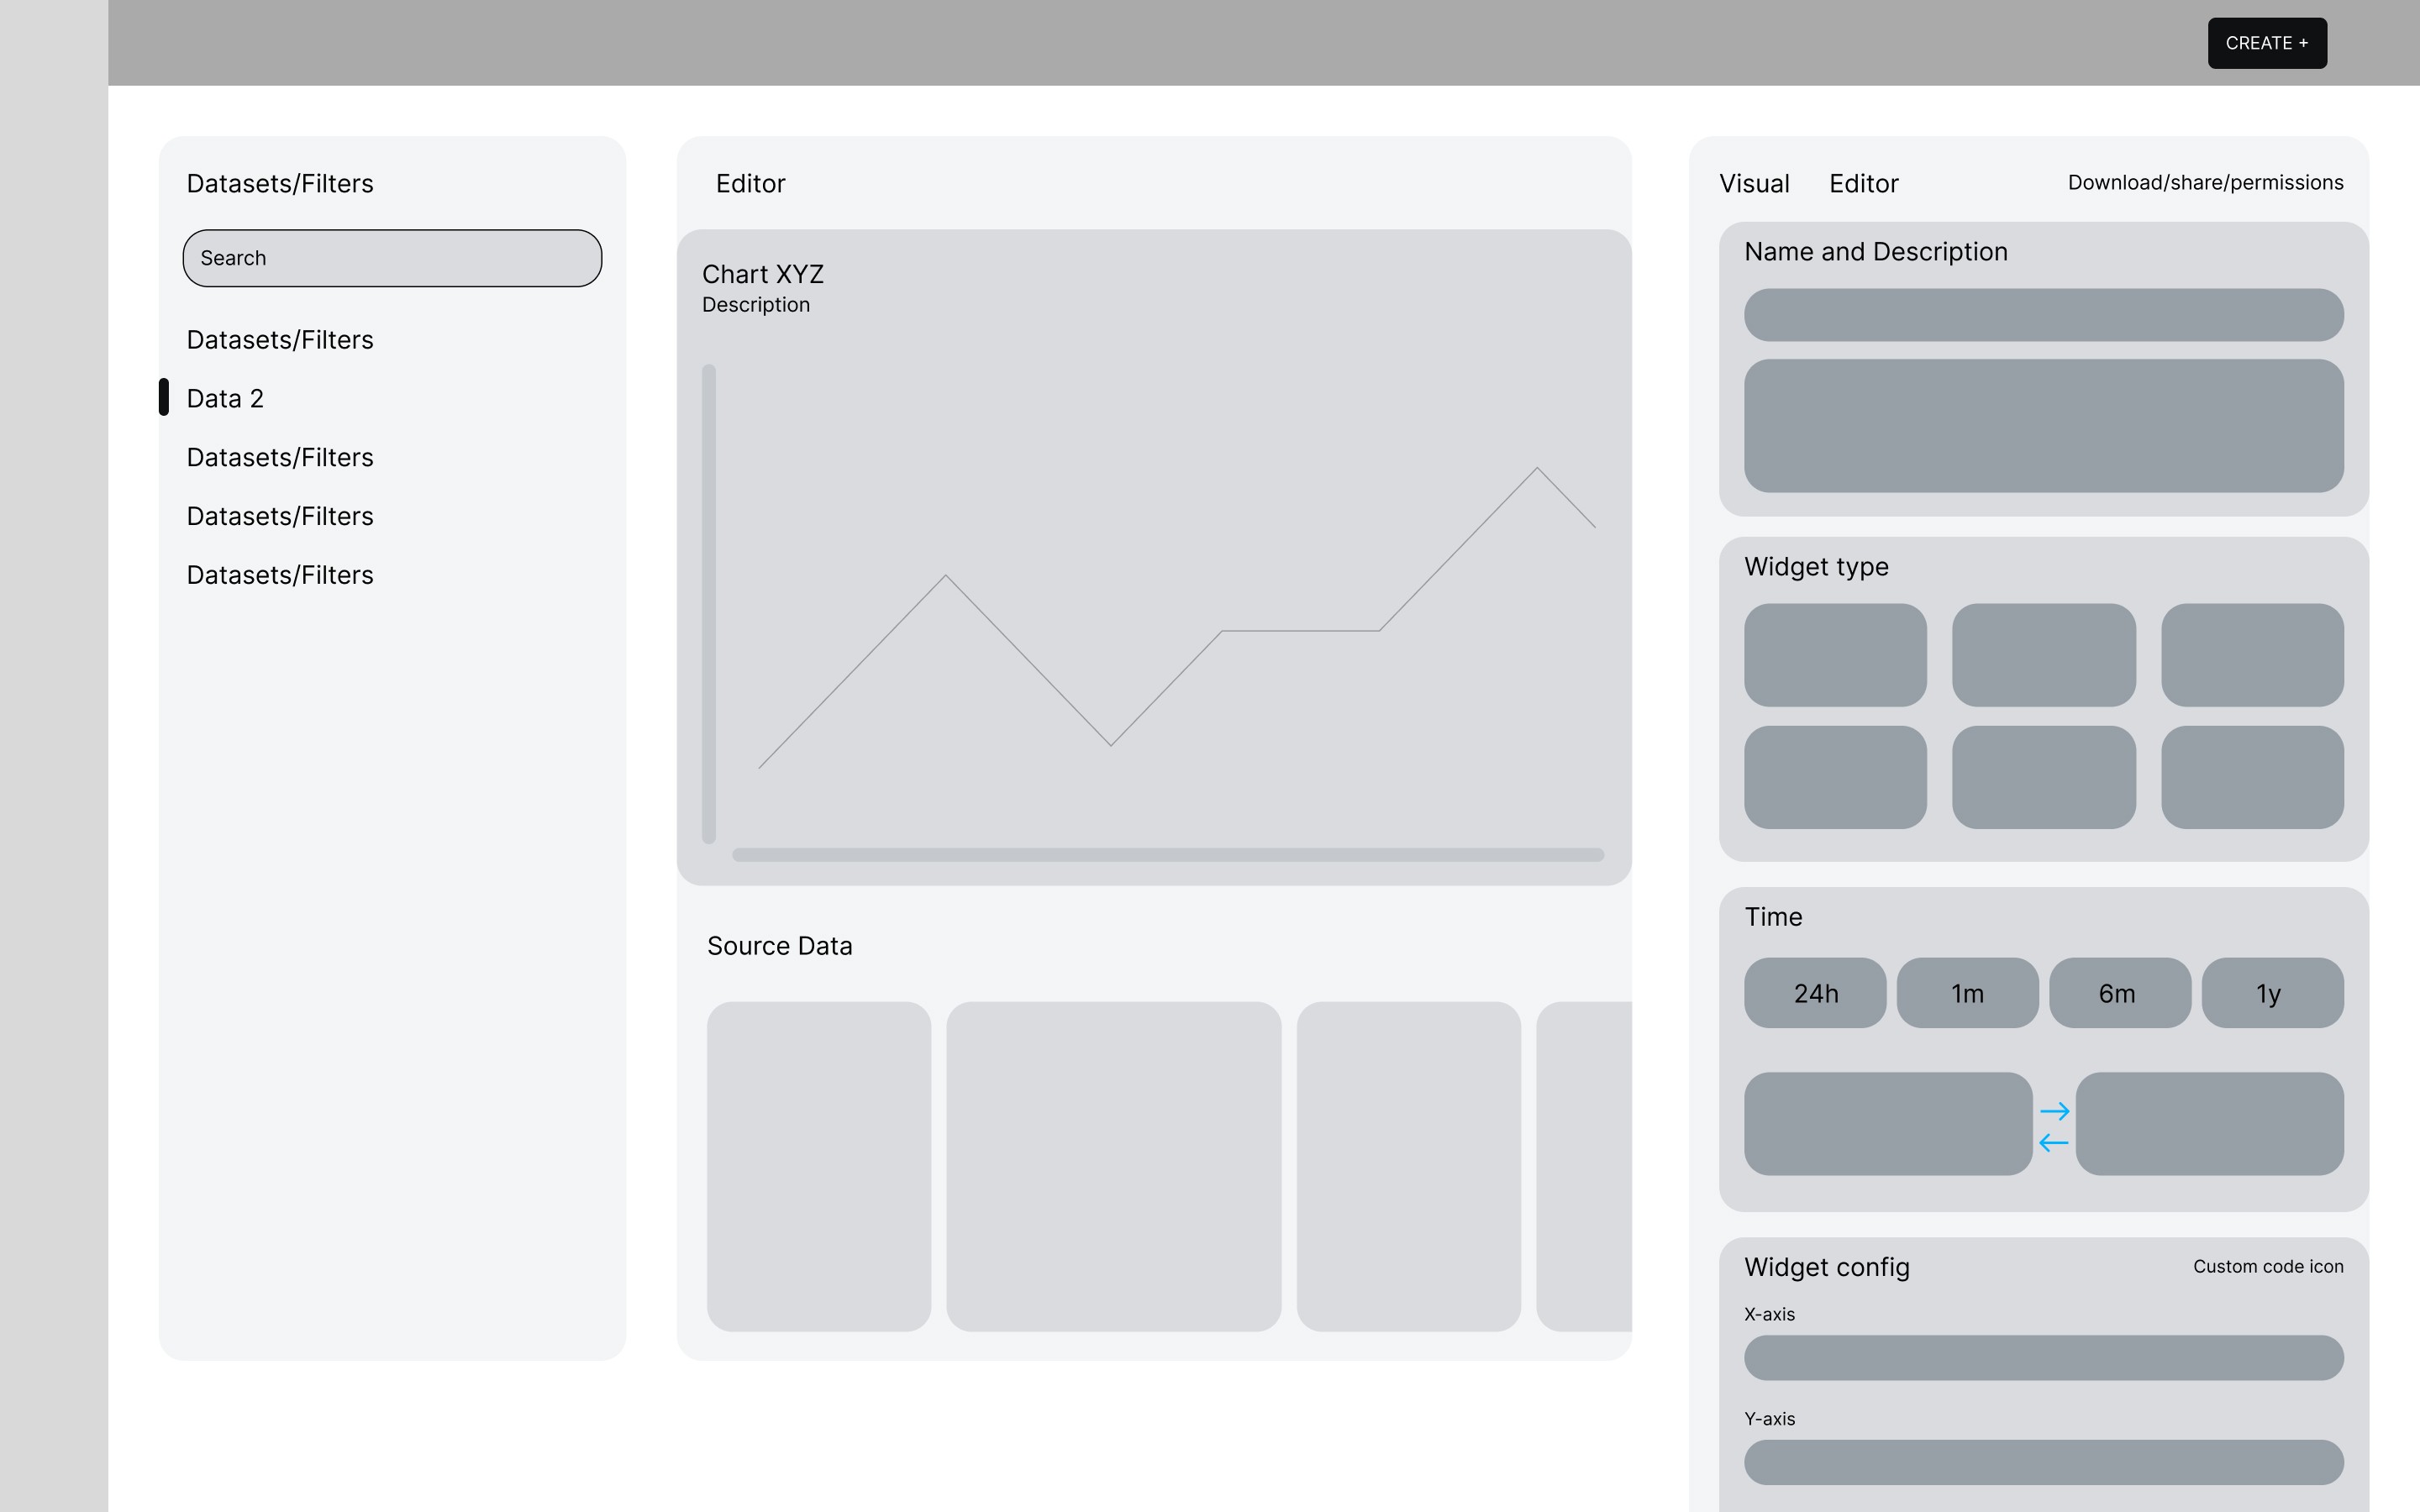Select Data 2 in the datasets list
The height and width of the screenshot is (1512, 2420).
pos(225,398)
